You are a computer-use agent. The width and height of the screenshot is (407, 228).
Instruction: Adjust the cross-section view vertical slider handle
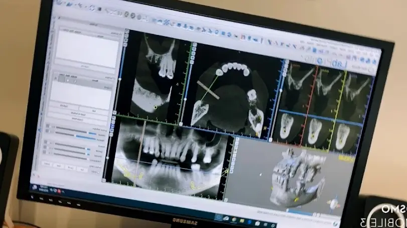pyautogui.click(x=281, y=90)
